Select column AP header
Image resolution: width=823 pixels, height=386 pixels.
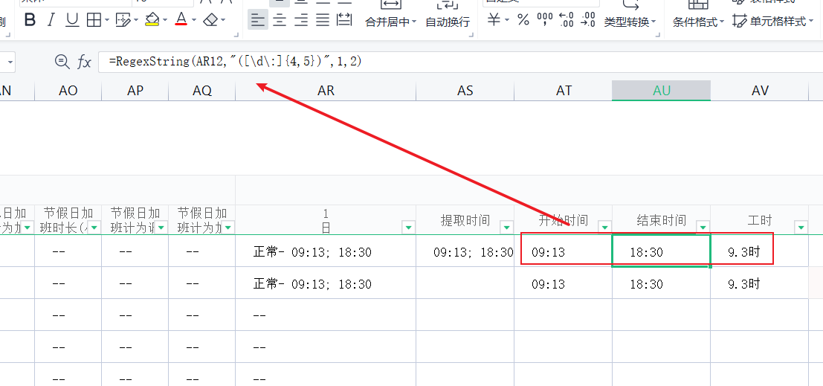point(135,91)
